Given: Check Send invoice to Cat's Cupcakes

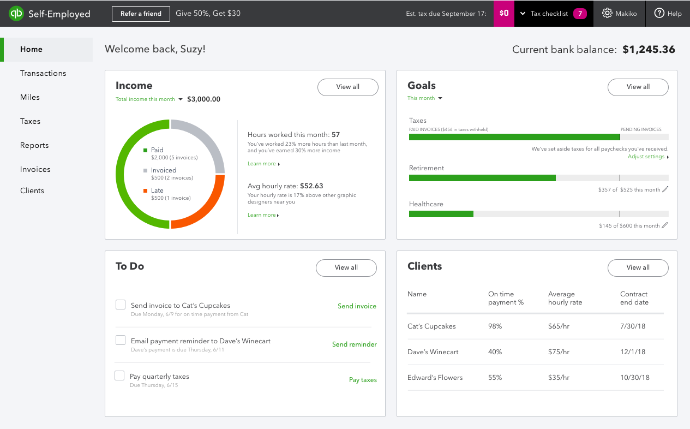Looking at the screenshot, I should click(121, 305).
